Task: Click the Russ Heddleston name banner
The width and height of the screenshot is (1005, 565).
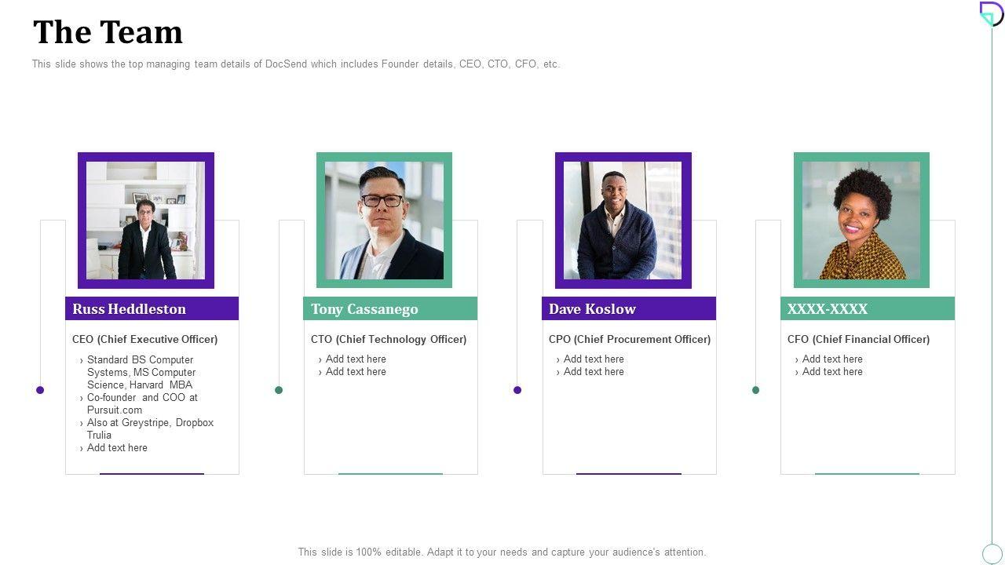Action: 152,308
